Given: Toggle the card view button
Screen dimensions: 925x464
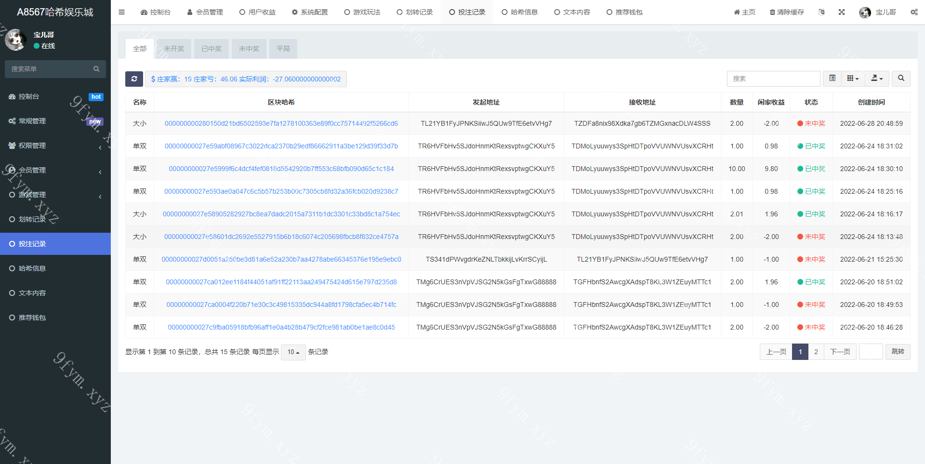Looking at the screenshot, I should coord(832,78).
